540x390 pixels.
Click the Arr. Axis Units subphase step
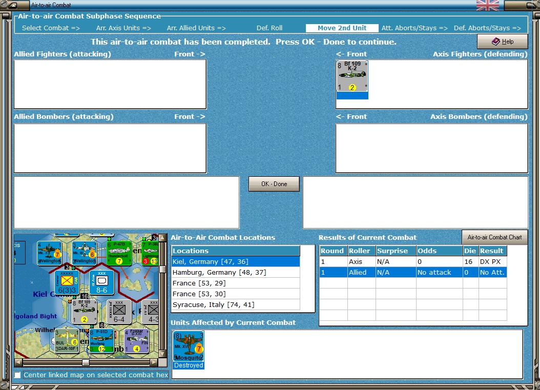(123, 28)
